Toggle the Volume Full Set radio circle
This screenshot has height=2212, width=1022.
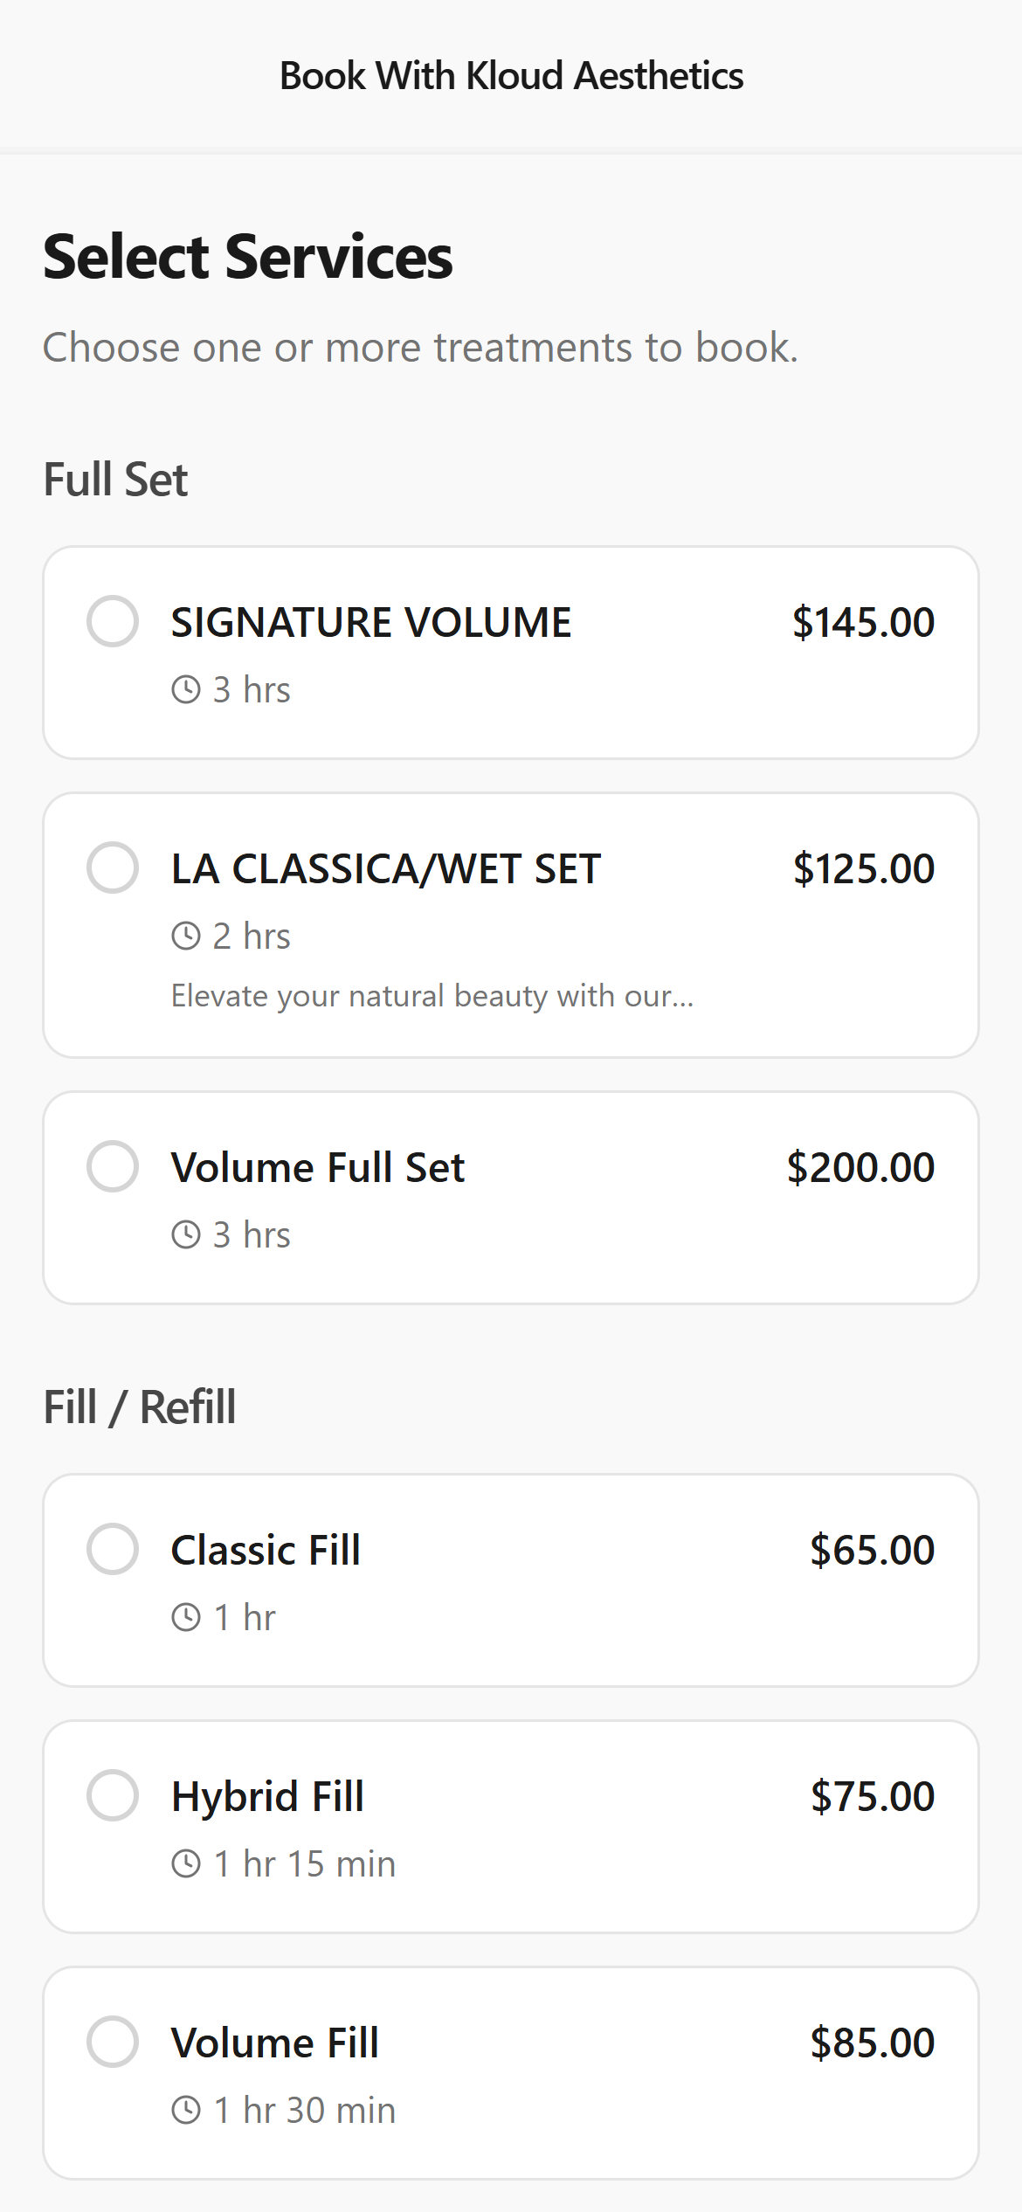pos(113,1166)
